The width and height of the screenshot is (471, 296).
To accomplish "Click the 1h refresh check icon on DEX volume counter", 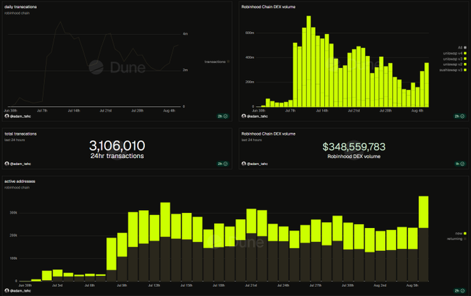I will pyautogui.click(x=462, y=164).
